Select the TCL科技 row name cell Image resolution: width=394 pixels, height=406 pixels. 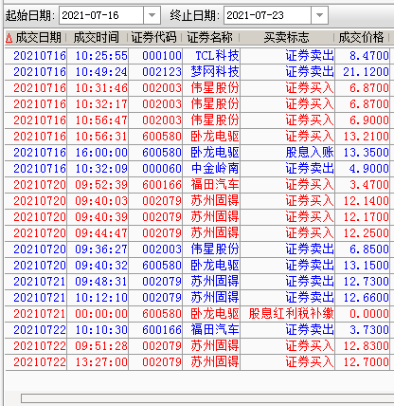[211, 56]
